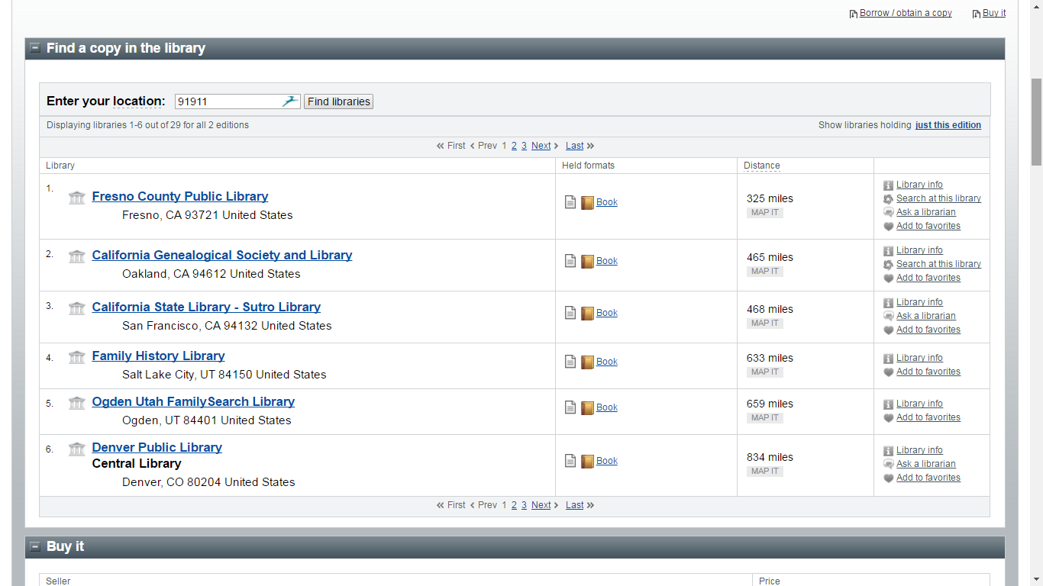This screenshot has width=1043, height=586.
Task: Open the Book format icon for Ogden Utah FamilySearch Library
Action: [x=587, y=407]
